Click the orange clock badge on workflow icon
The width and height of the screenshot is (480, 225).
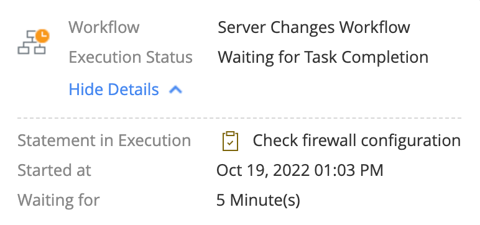pyautogui.click(x=42, y=36)
